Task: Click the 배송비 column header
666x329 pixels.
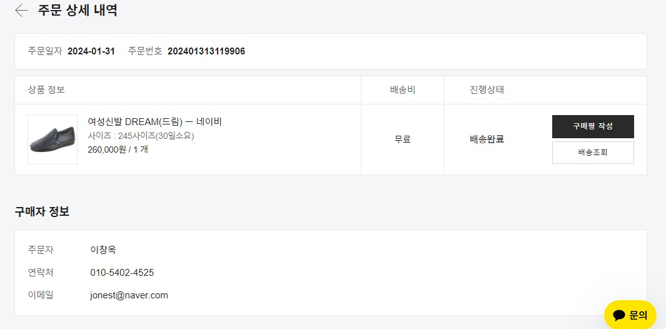Action: 403,90
